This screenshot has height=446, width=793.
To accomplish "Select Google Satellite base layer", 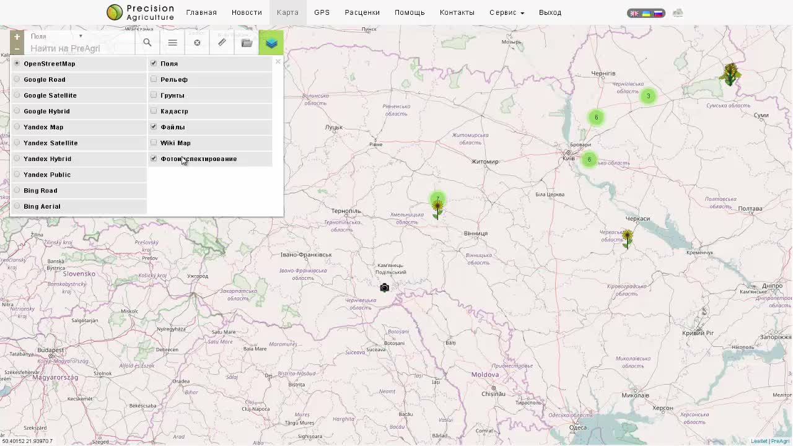I will (79, 95).
